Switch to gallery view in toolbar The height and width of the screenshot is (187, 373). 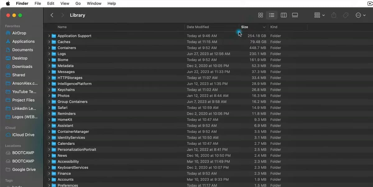point(295,15)
